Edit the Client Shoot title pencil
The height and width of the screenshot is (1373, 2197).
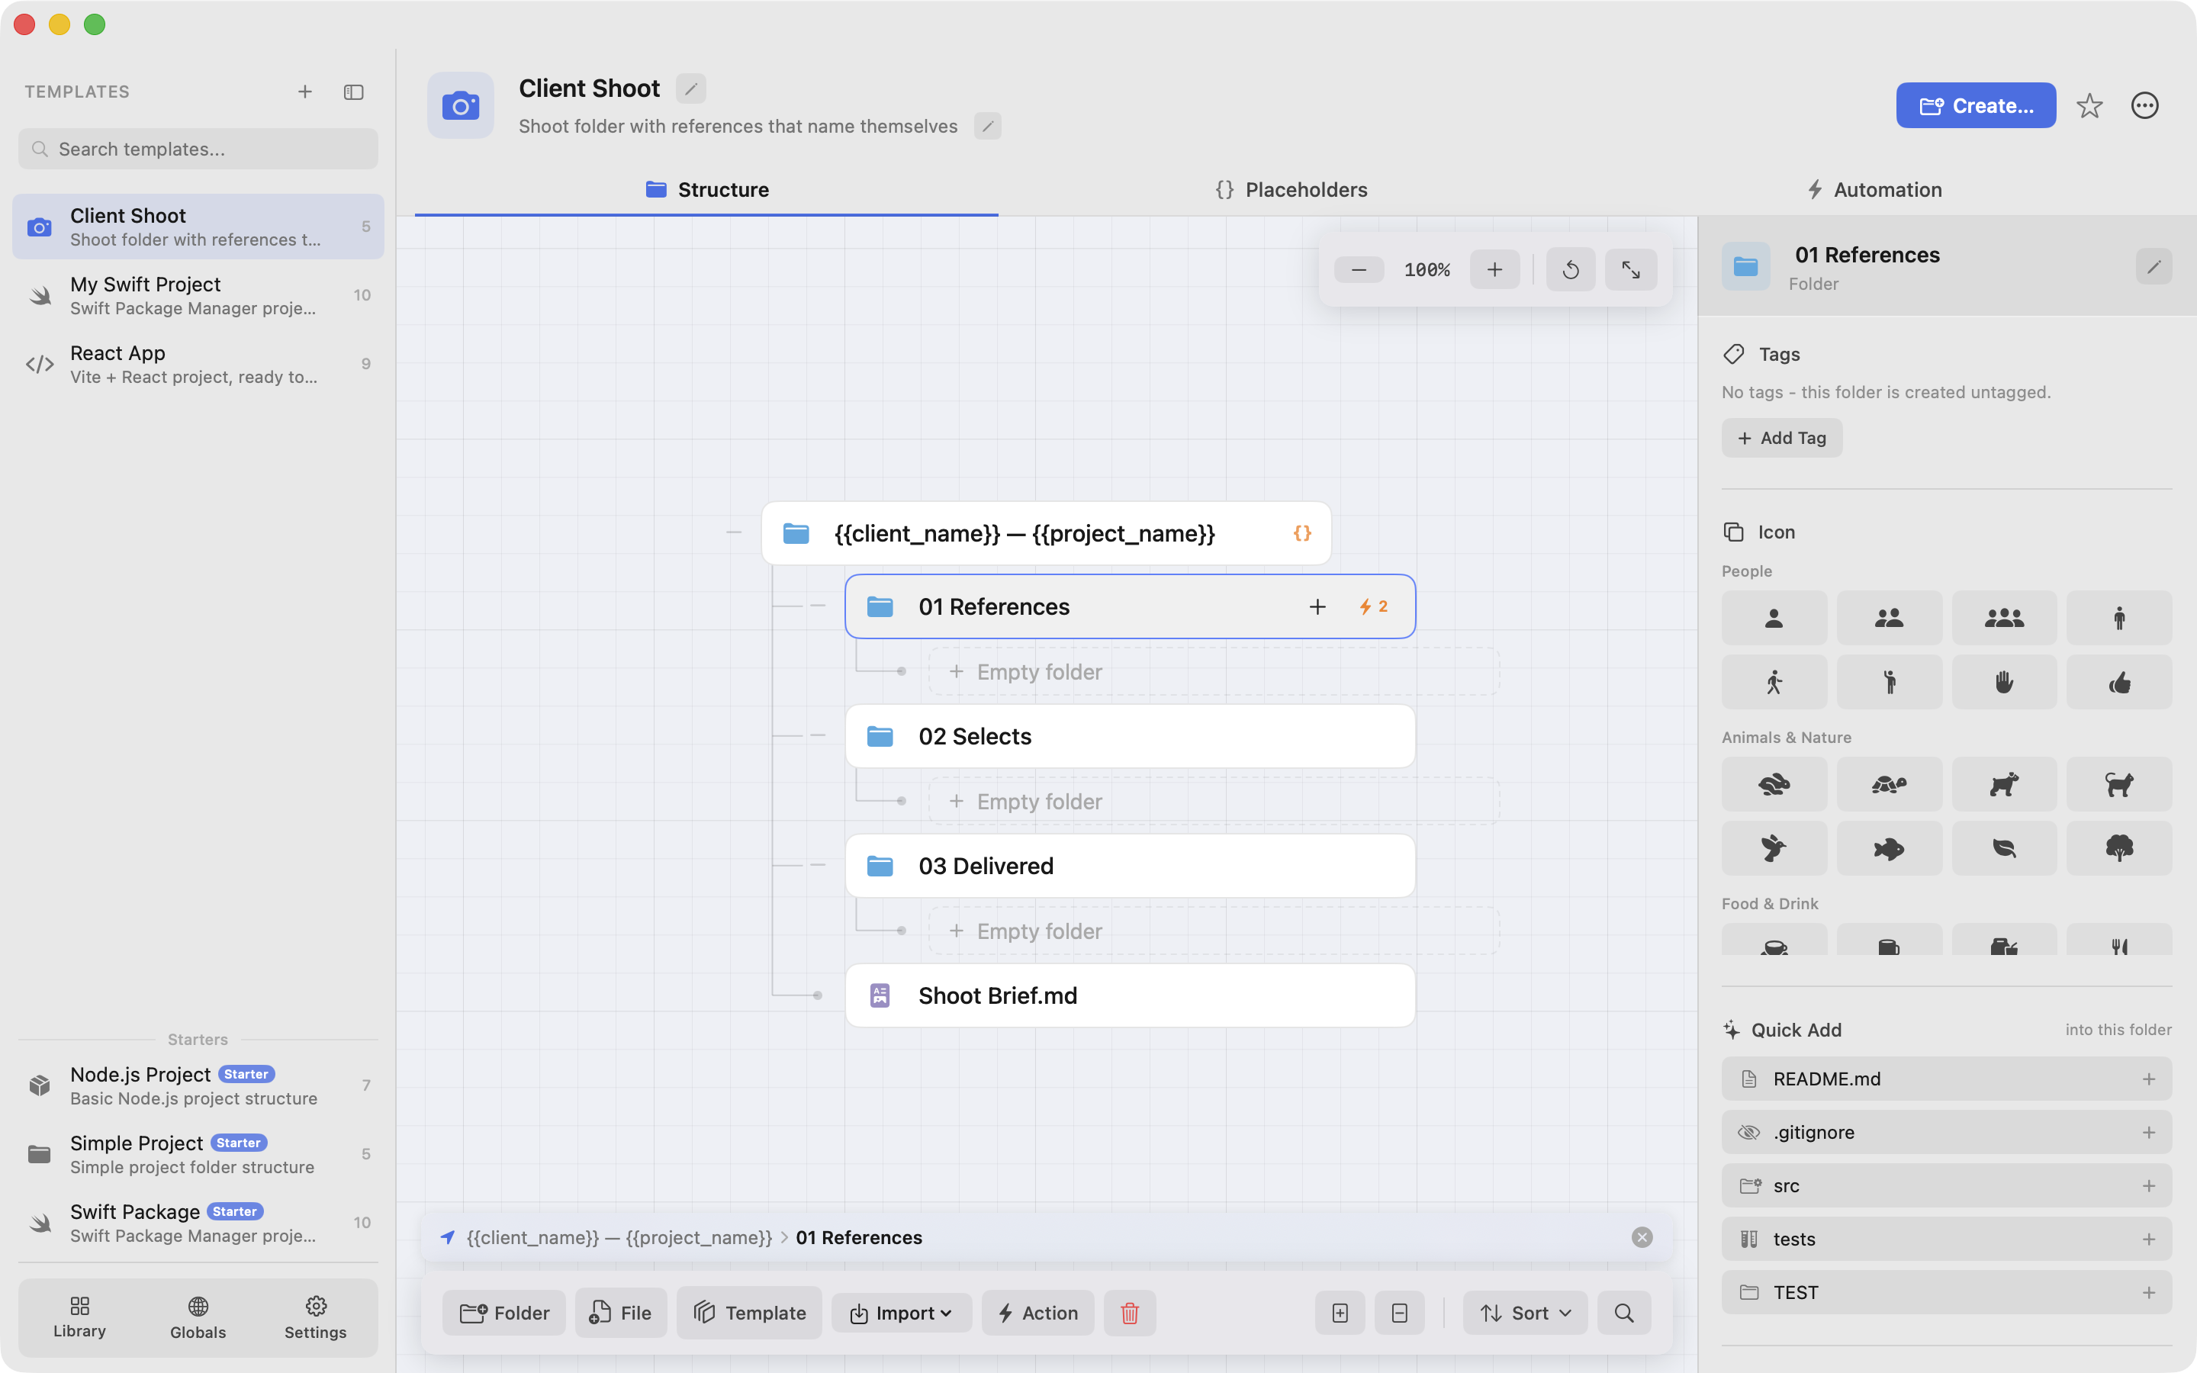coord(691,88)
